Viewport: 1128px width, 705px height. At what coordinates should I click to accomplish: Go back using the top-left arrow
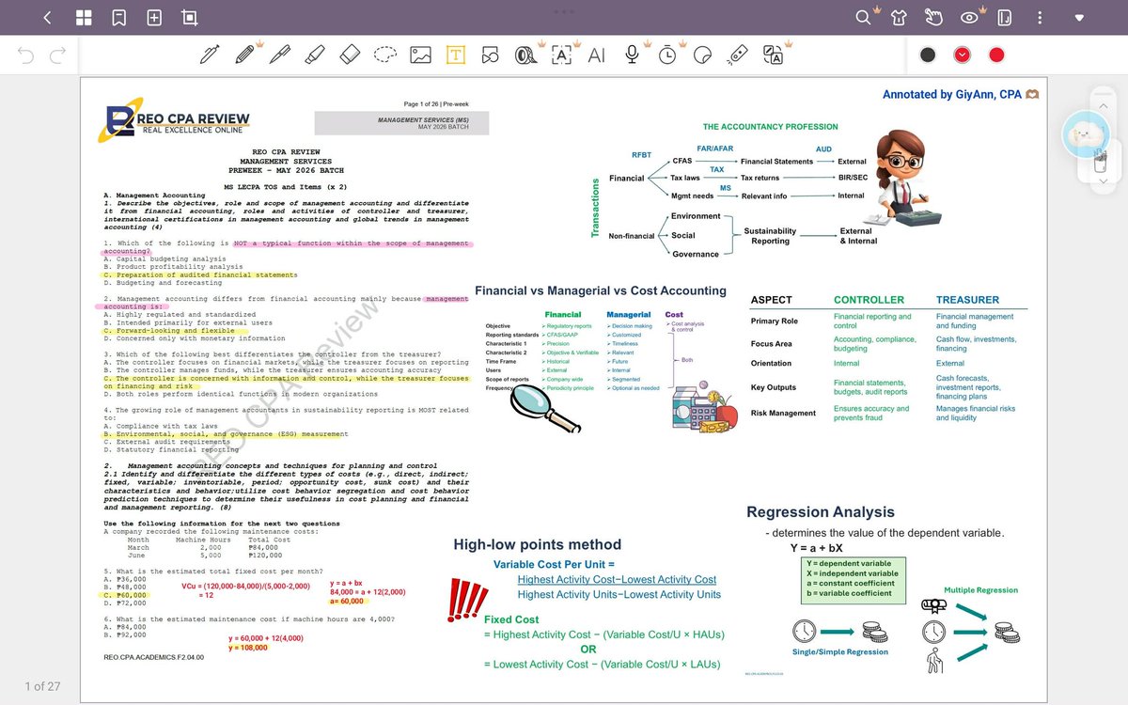(x=47, y=18)
